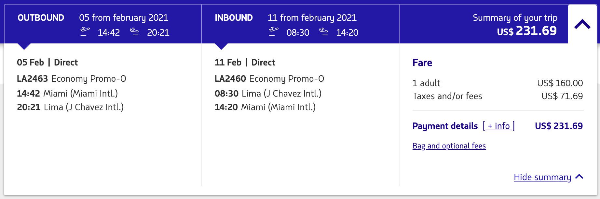Click the Summary of your trip header
600x199 pixels.
[x=515, y=18]
